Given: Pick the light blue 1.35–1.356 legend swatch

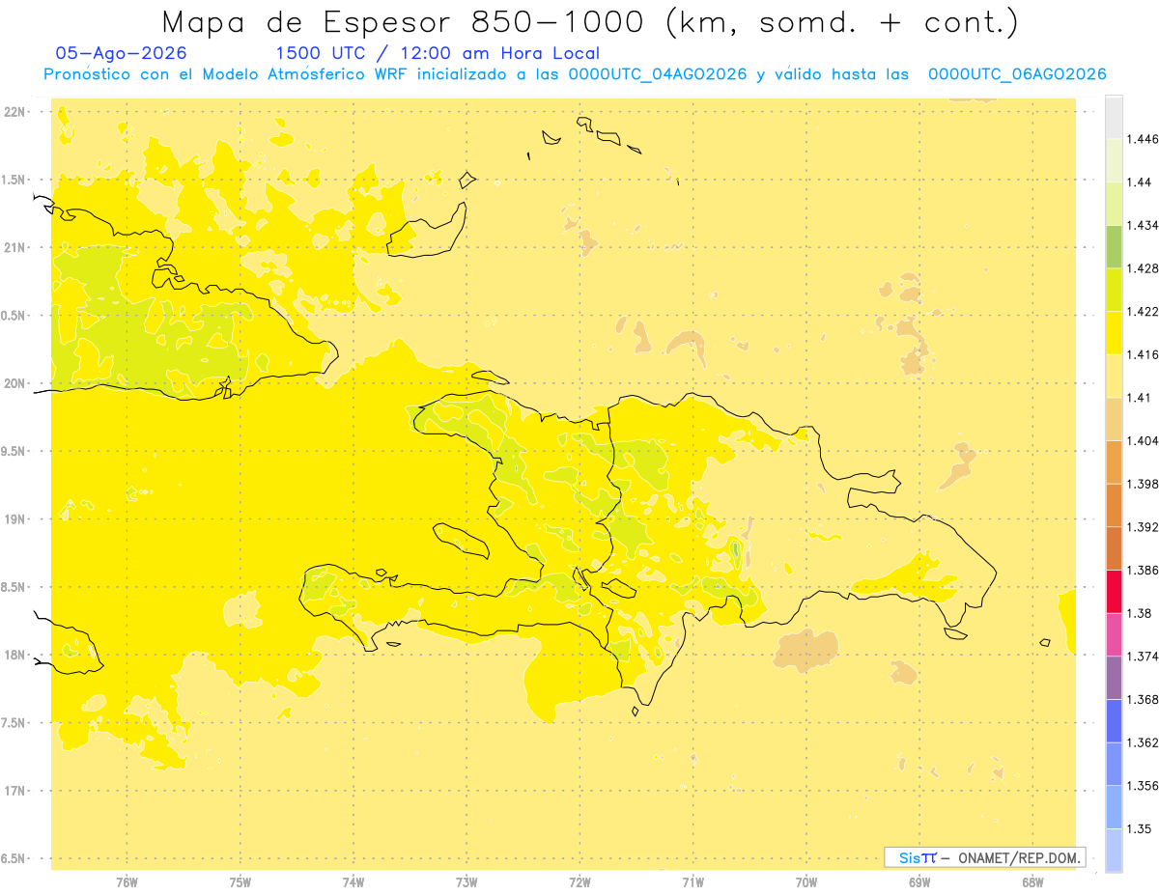Looking at the screenshot, I should [1114, 806].
